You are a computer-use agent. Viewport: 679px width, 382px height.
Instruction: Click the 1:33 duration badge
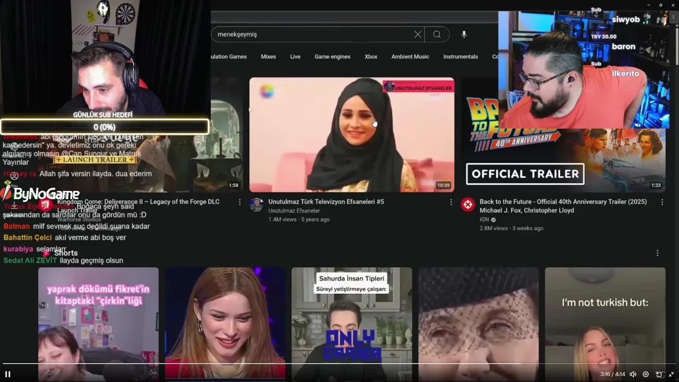tap(656, 186)
